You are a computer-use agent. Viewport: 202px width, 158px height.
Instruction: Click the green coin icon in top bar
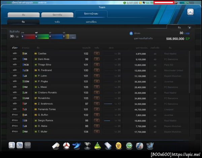point(125,3)
